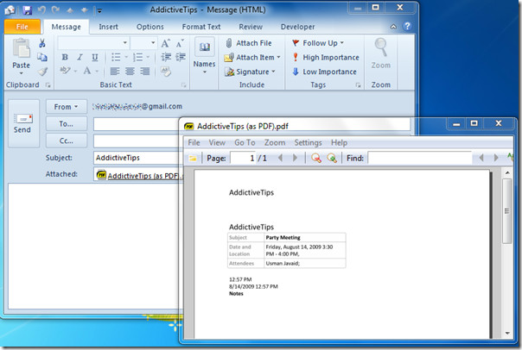Click Undo in the Quick Access Toolbar
The height and width of the screenshot is (350, 522).
click(42, 10)
